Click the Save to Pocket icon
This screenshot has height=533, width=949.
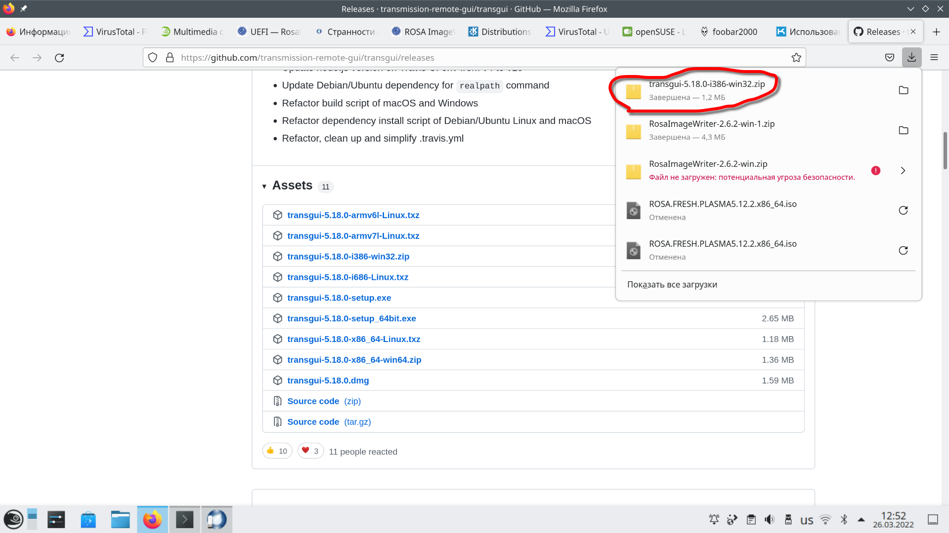click(x=889, y=58)
